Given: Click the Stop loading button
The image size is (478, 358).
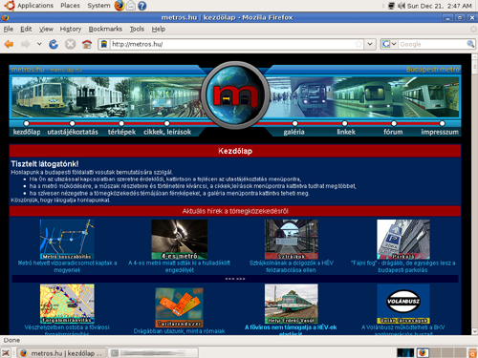Looking at the screenshot, I should coord(71,44).
